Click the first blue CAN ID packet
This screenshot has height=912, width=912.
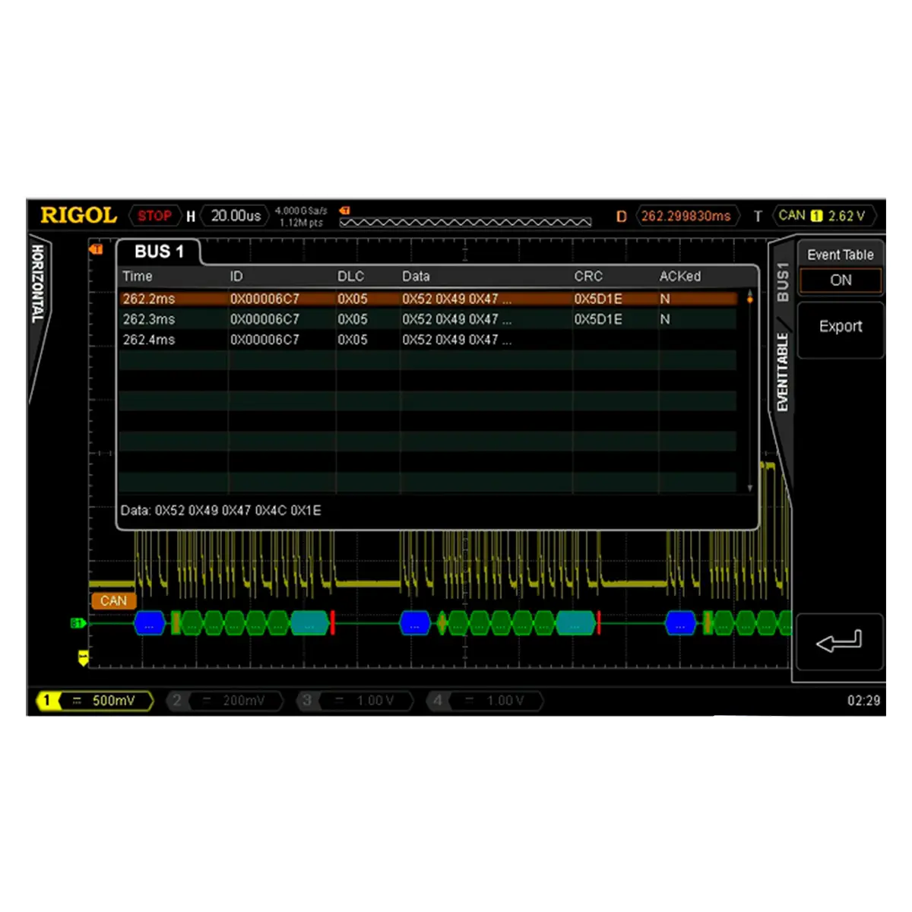[150, 623]
